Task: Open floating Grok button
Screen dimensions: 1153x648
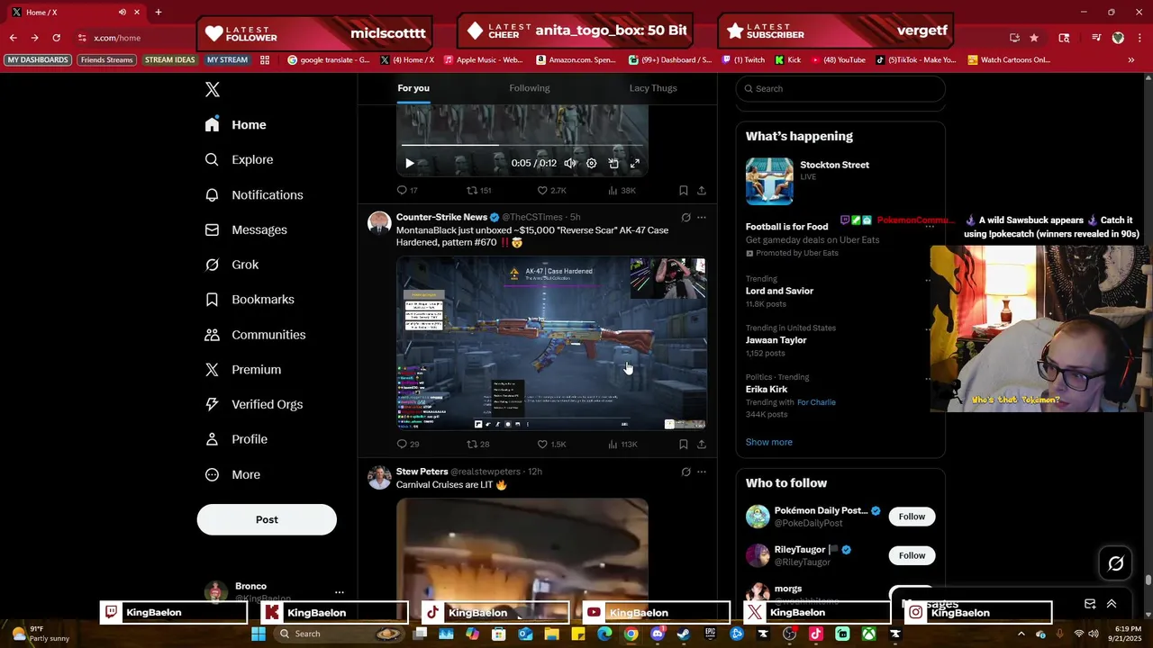Action: [1116, 563]
